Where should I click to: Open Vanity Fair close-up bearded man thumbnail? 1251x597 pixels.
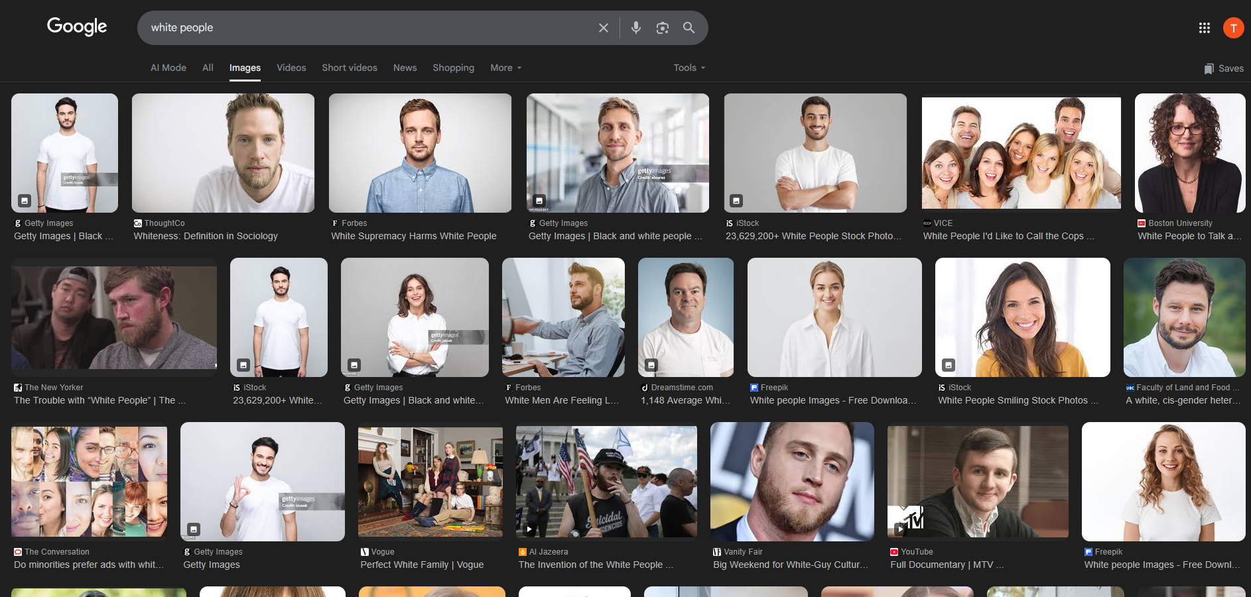(x=792, y=482)
